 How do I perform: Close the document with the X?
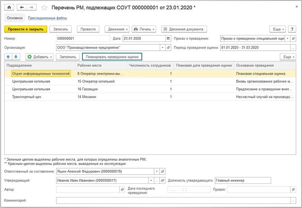(x=297, y=6)
